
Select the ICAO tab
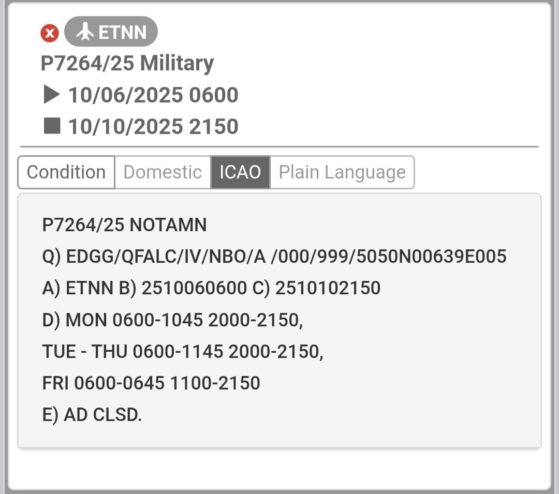pos(240,172)
